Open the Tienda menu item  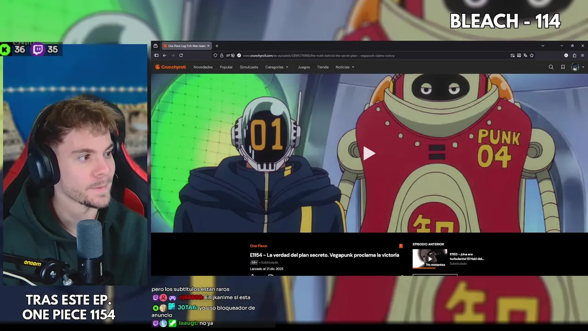(x=322, y=67)
